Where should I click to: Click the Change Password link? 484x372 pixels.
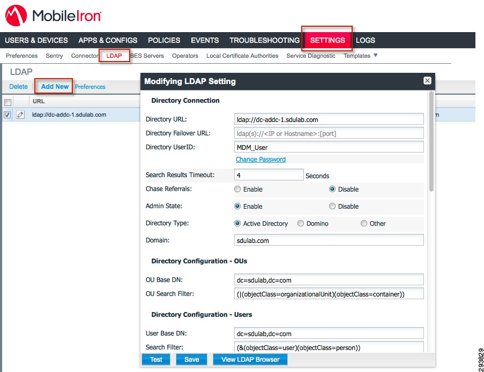[x=260, y=160]
